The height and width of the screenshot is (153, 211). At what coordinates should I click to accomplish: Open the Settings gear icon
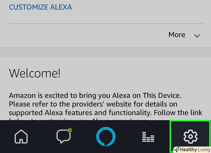(190, 137)
